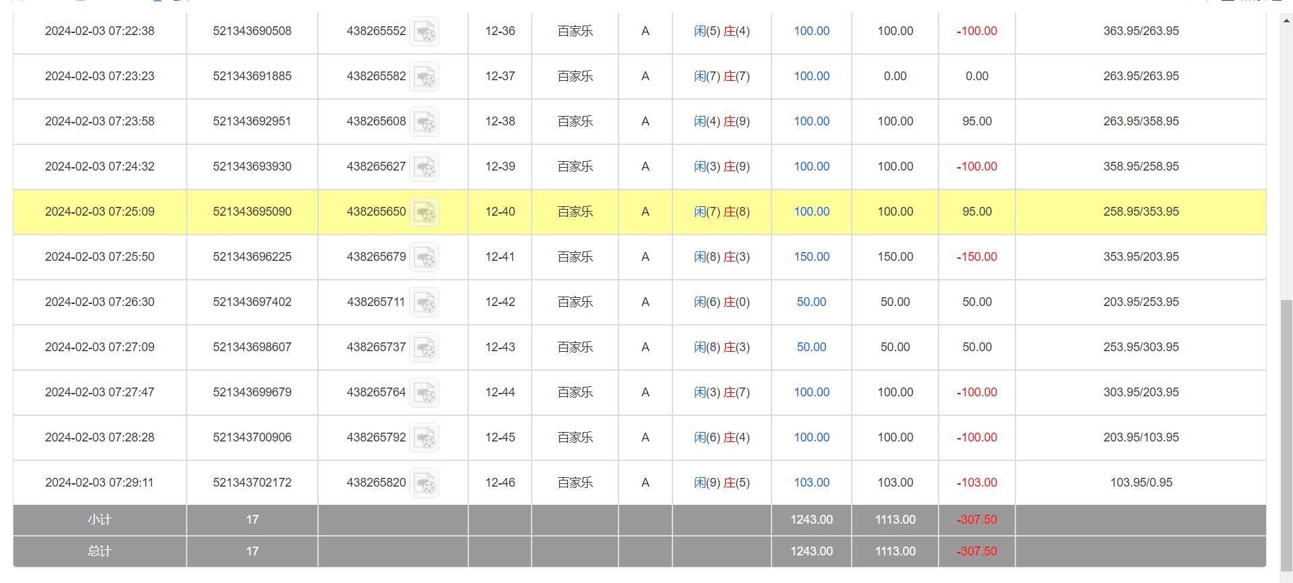The width and height of the screenshot is (1293, 583).
Task: Open replay icon next to 438265764
Action: click(x=424, y=393)
